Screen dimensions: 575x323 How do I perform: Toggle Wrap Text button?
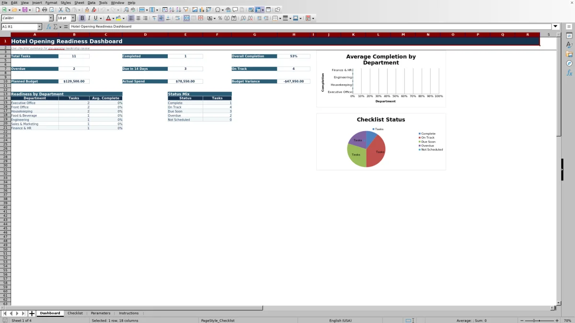[177, 18]
